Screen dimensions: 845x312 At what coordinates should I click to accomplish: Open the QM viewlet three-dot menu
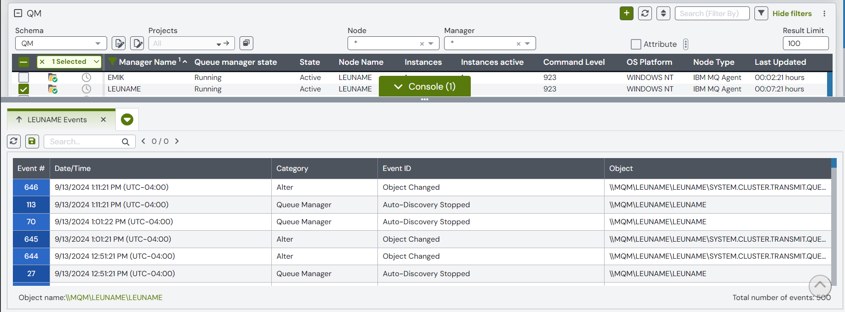coord(824,13)
